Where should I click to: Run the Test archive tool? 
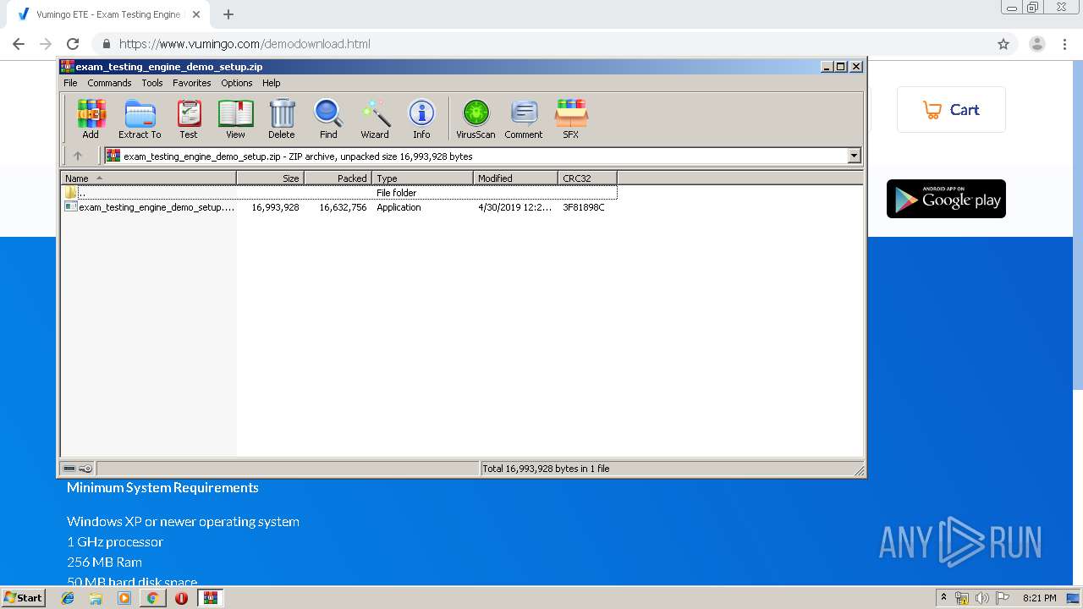(x=189, y=118)
